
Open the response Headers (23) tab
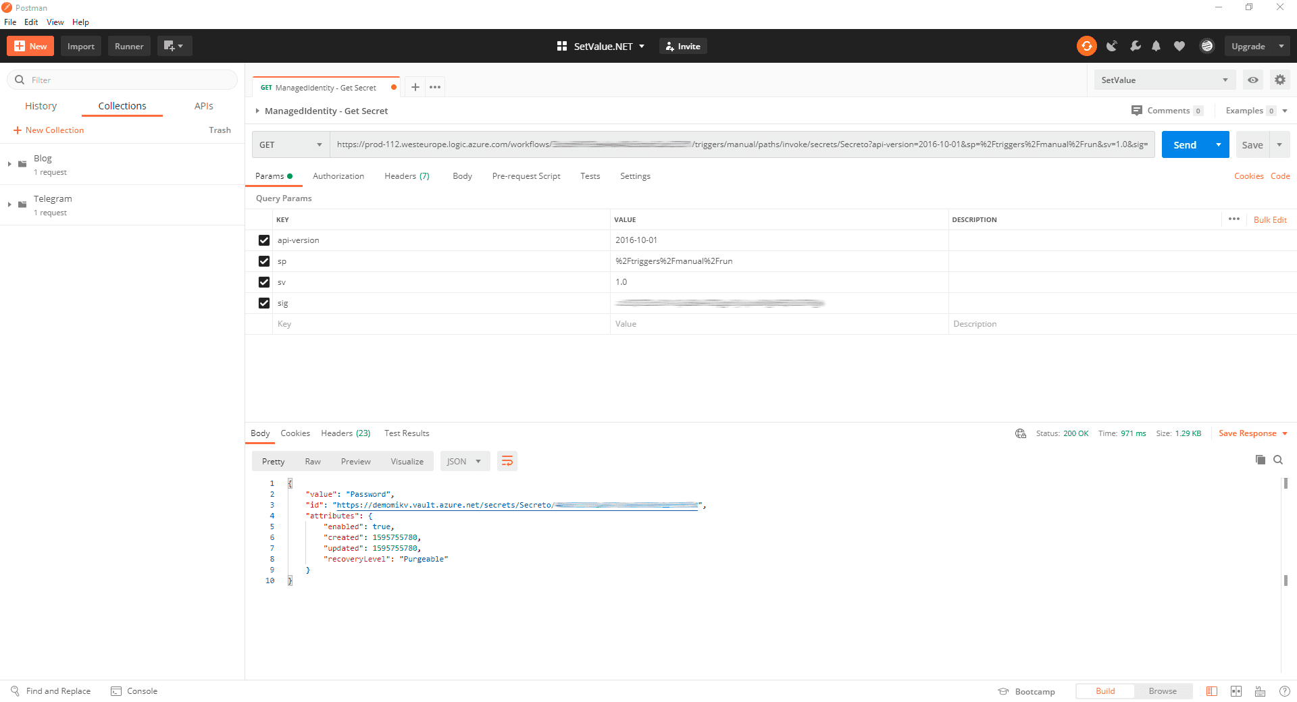coord(346,433)
